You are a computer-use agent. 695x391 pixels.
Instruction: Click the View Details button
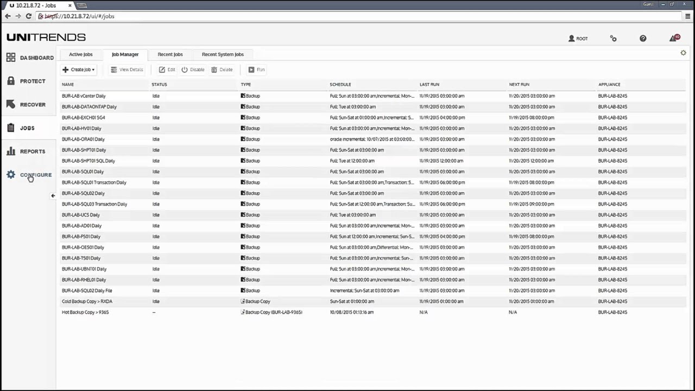coord(127,70)
